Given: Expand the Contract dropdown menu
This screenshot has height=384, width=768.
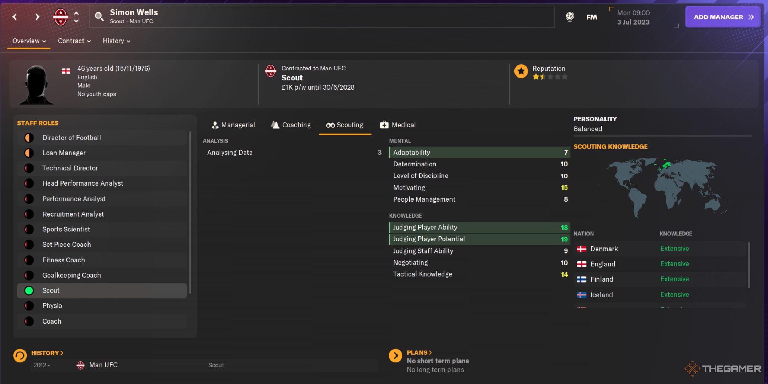Looking at the screenshot, I should 74,41.
